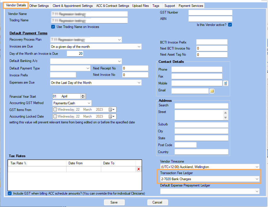268x207 pixels.
Task: Expand the Vendor Timezone dropdown
Action: tap(257, 167)
